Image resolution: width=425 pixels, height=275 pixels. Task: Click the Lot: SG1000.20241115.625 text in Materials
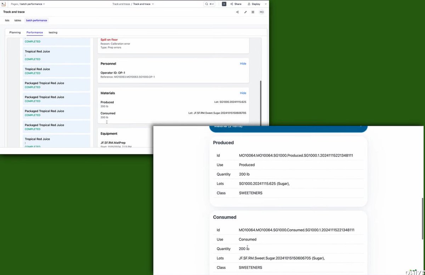(230, 102)
